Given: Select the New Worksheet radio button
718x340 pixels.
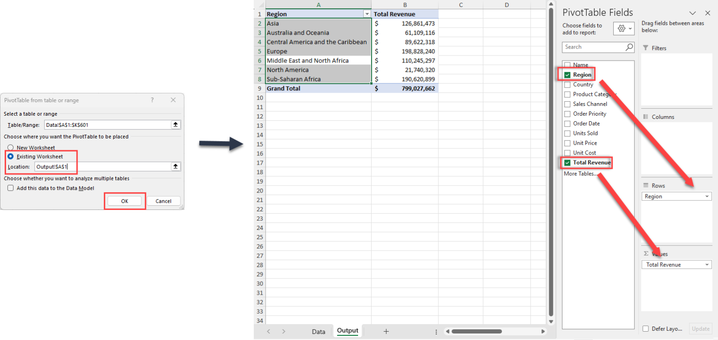Looking at the screenshot, I should 10,147.
